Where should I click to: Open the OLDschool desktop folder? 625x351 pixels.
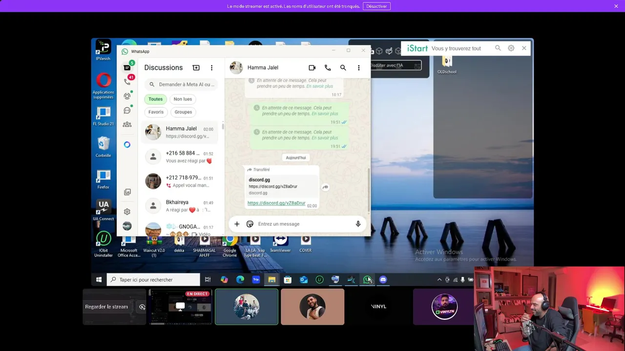[x=447, y=64]
